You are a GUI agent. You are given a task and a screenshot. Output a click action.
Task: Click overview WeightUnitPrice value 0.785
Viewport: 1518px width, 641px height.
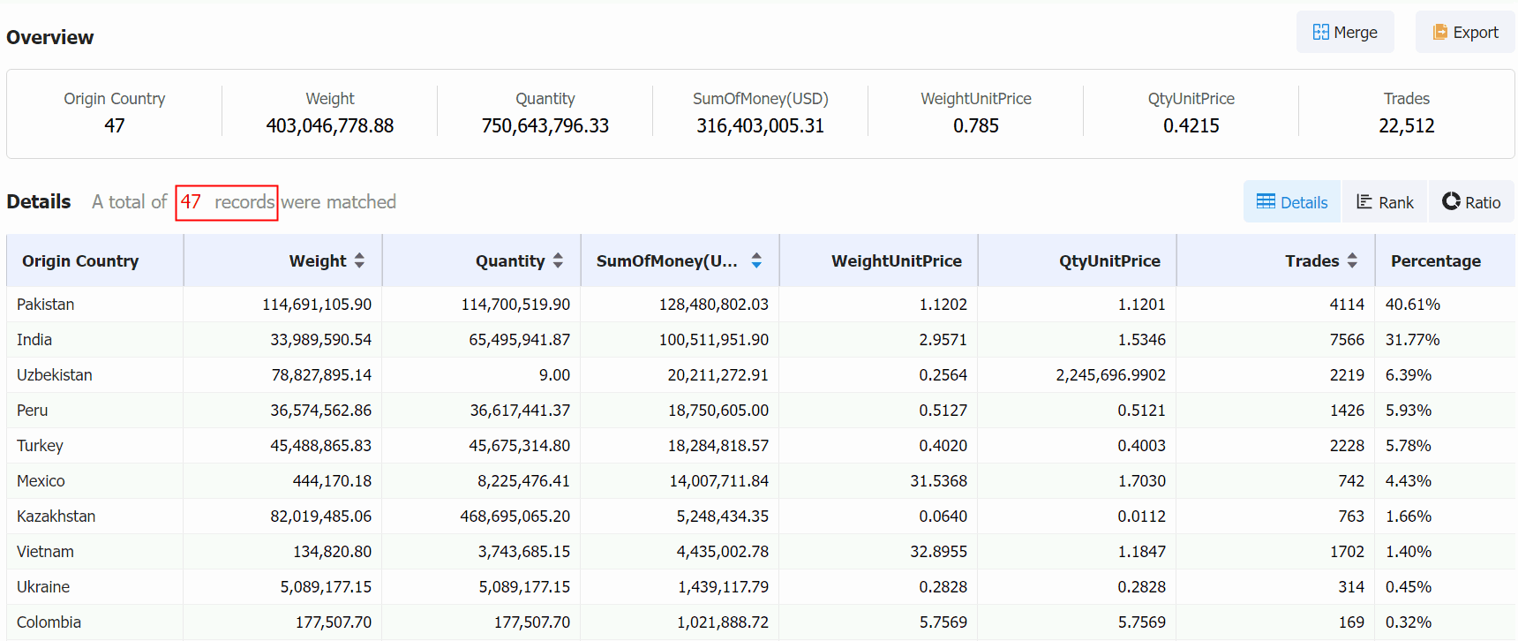coord(976,126)
